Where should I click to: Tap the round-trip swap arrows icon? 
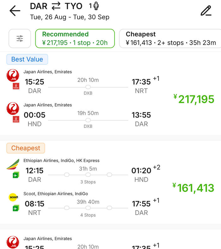(56, 6)
